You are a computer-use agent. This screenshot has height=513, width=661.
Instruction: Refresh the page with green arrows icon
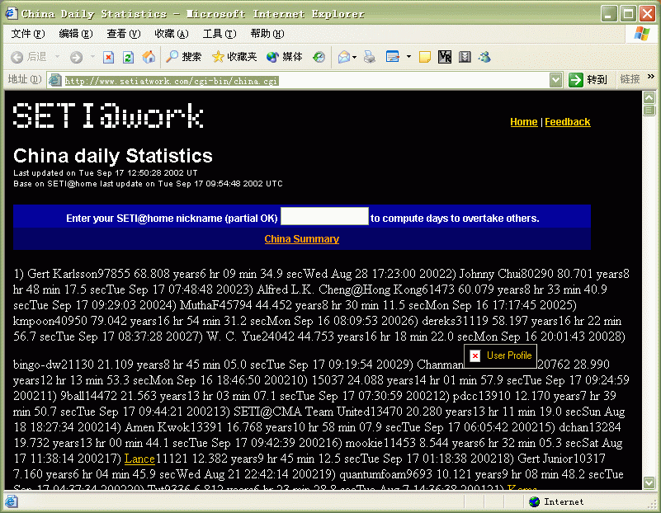point(128,57)
